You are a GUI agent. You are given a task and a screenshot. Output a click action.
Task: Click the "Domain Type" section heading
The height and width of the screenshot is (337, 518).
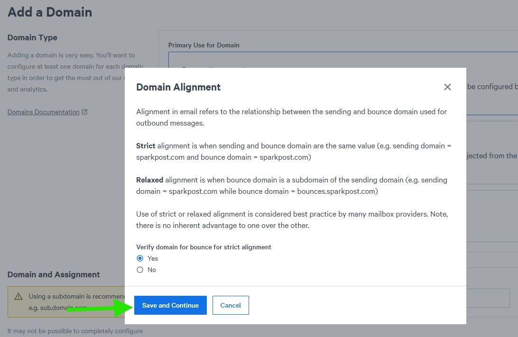32,37
